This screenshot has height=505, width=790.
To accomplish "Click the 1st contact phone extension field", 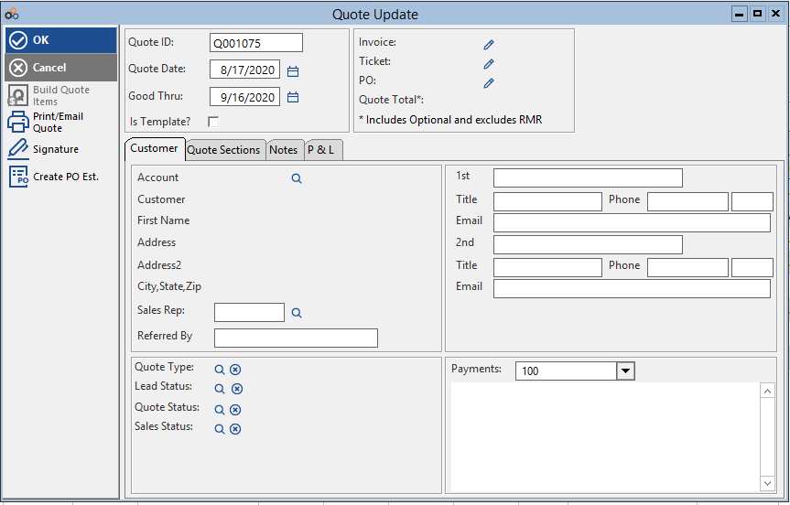I will coord(752,201).
